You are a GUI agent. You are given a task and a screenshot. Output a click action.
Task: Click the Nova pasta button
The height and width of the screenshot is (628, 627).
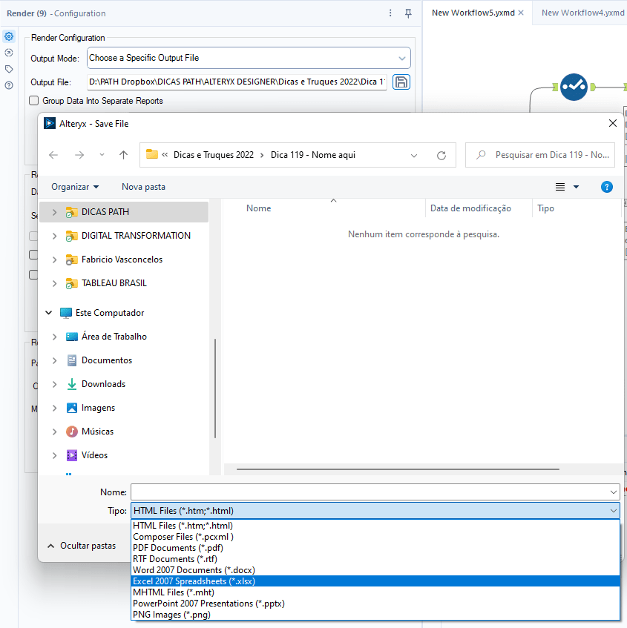pyautogui.click(x=143, y=187)
